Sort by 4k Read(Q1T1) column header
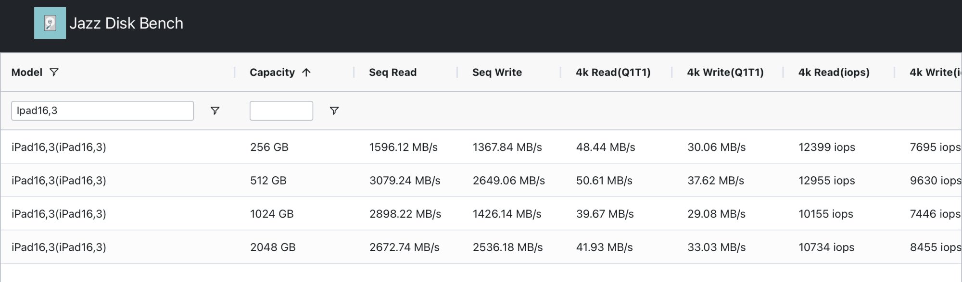This screenshot has width=962, height=282. click(613, 73)
